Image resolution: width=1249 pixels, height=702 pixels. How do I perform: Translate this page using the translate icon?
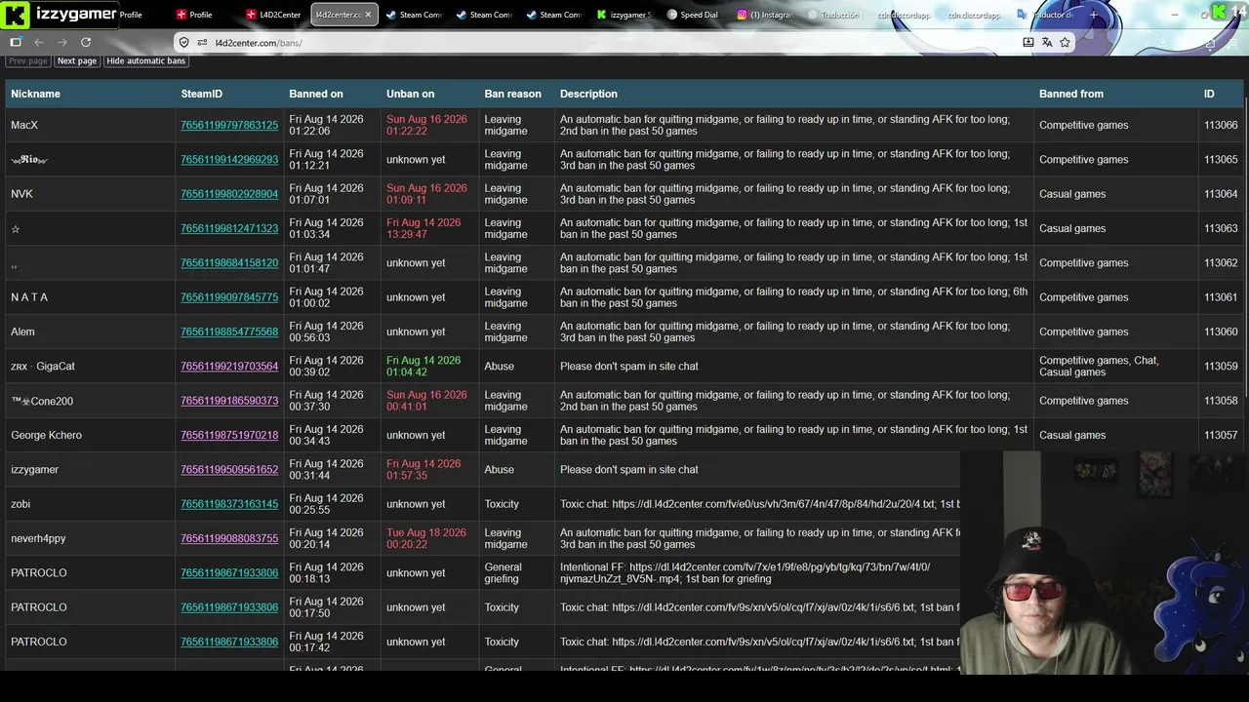[1047, 43]
